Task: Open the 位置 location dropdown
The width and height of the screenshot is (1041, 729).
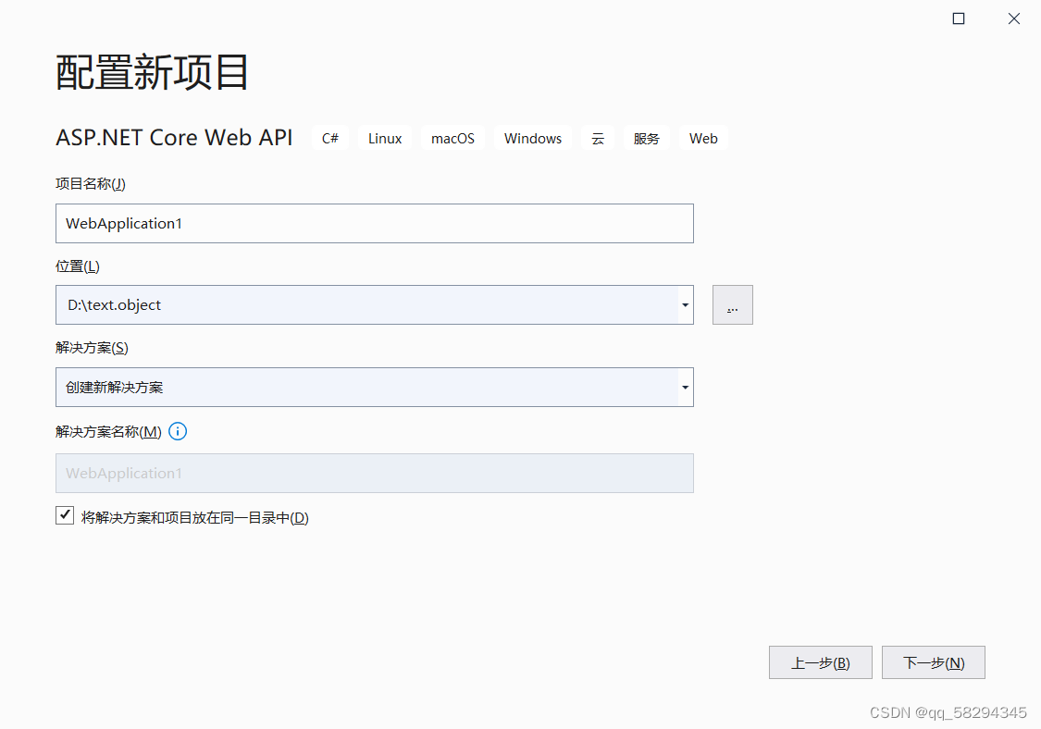Action: [x=685, y=304]
